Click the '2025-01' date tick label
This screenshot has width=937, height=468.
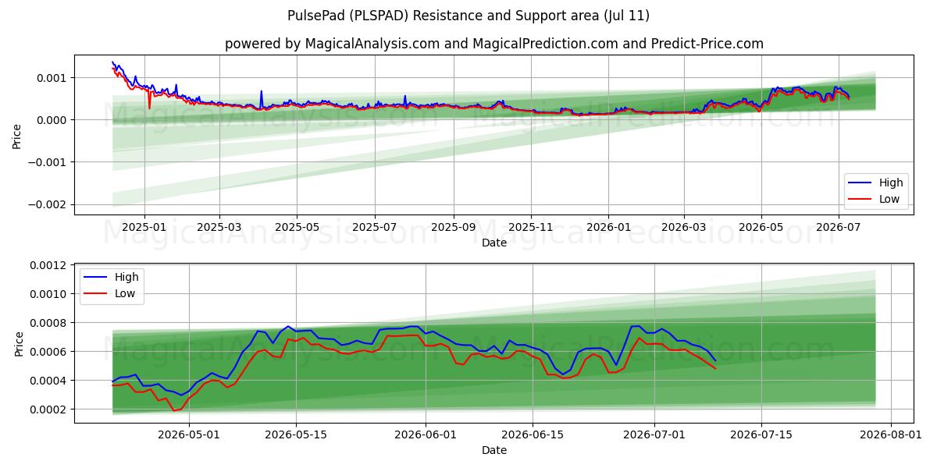(144, 227)
